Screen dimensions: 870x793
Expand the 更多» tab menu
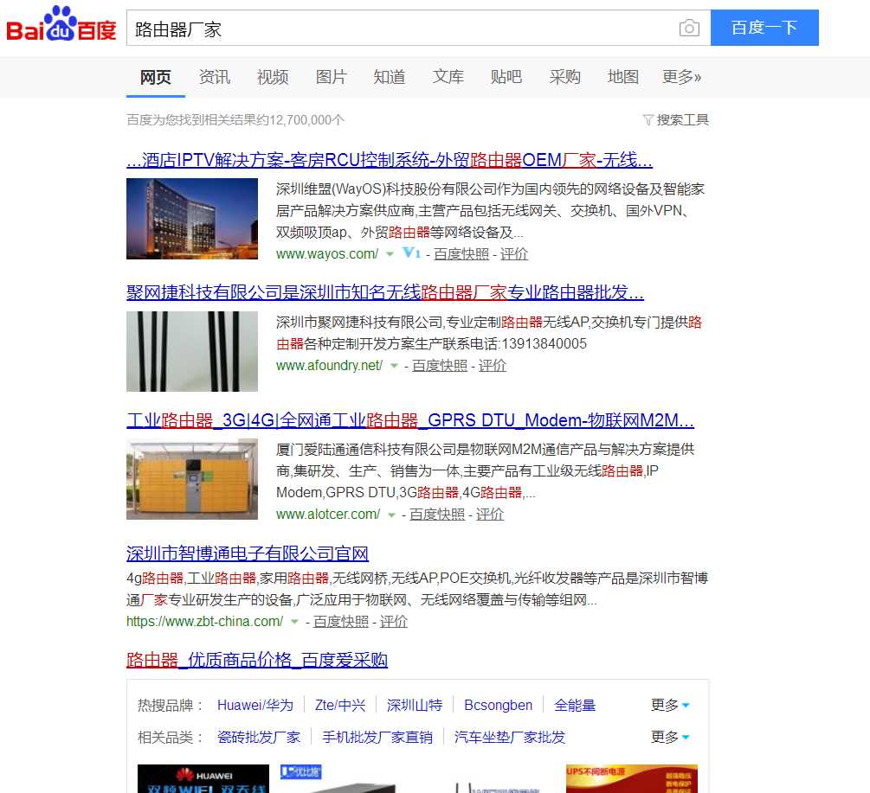(682, 77)
